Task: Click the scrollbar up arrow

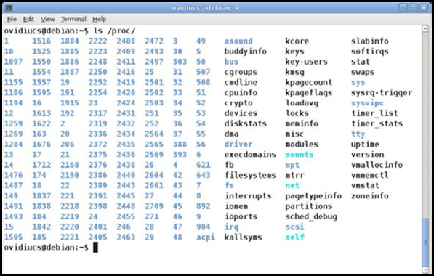Action: (425, 28)
